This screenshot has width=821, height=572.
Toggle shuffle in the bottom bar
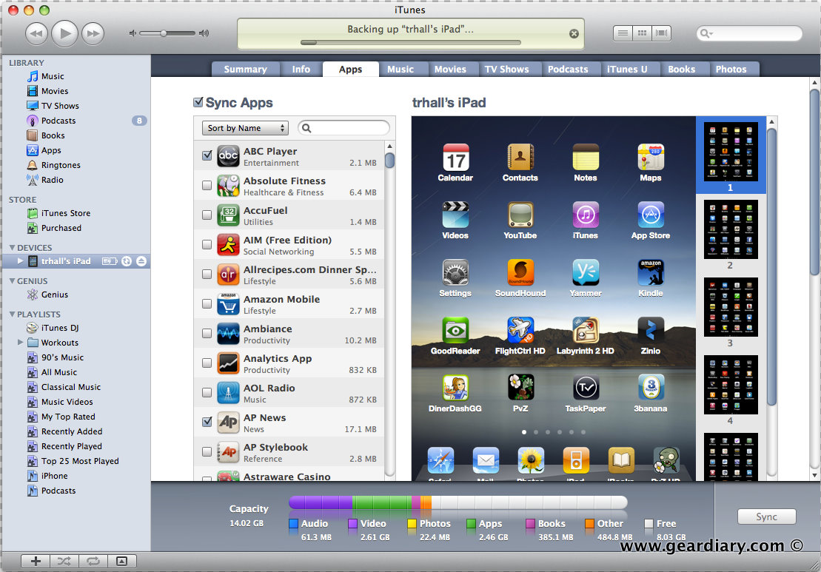(x=64, y=561)
